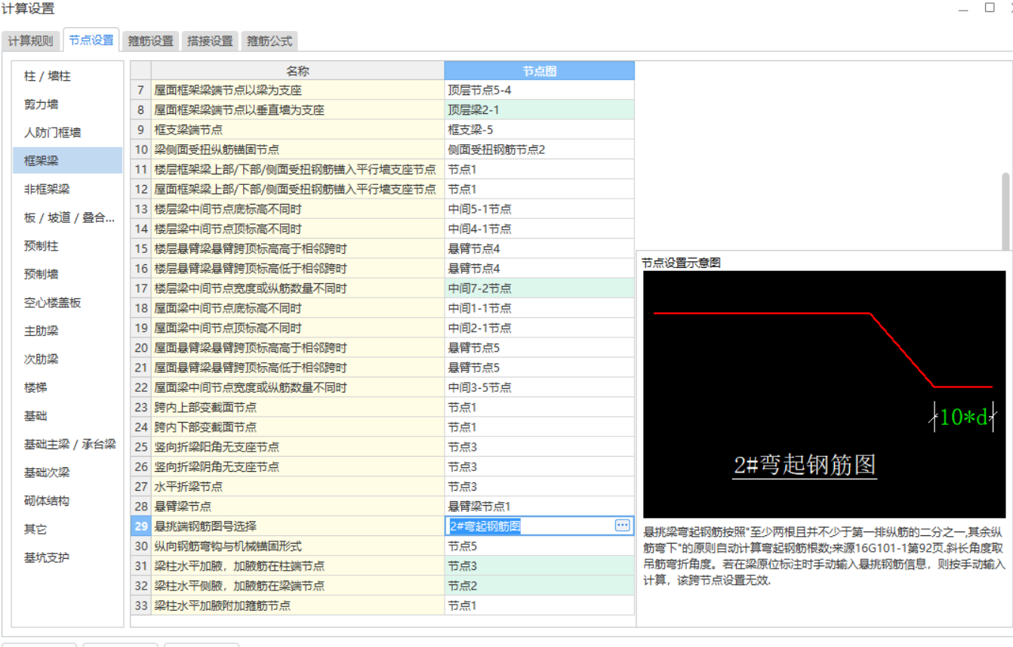Select the 节点设置 tab
This screenshot has width=1013, height=647.
[91, 40]
